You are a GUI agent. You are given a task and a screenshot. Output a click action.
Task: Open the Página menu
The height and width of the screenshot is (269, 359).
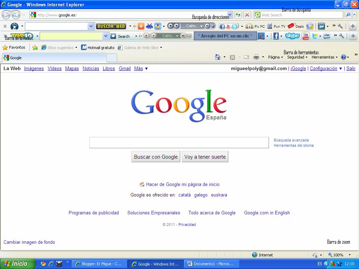pos(276,57)
